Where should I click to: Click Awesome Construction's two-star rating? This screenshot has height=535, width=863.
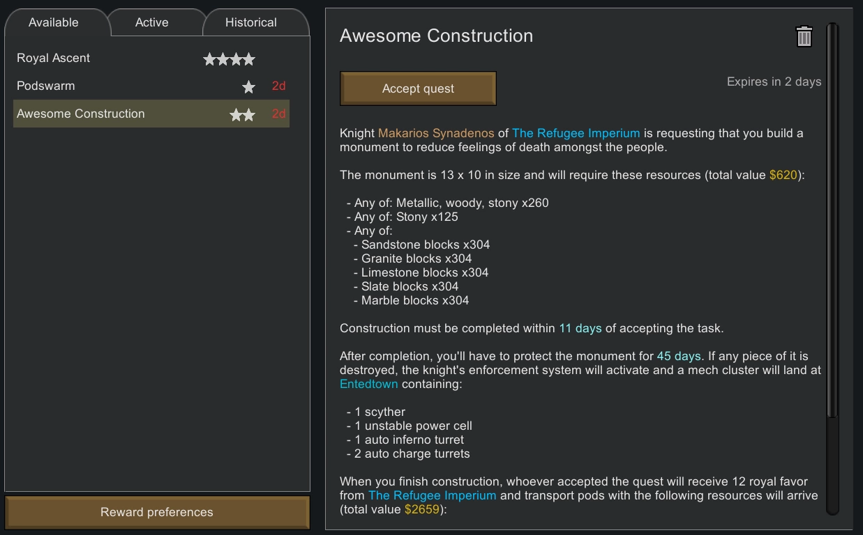click(242, 115)
